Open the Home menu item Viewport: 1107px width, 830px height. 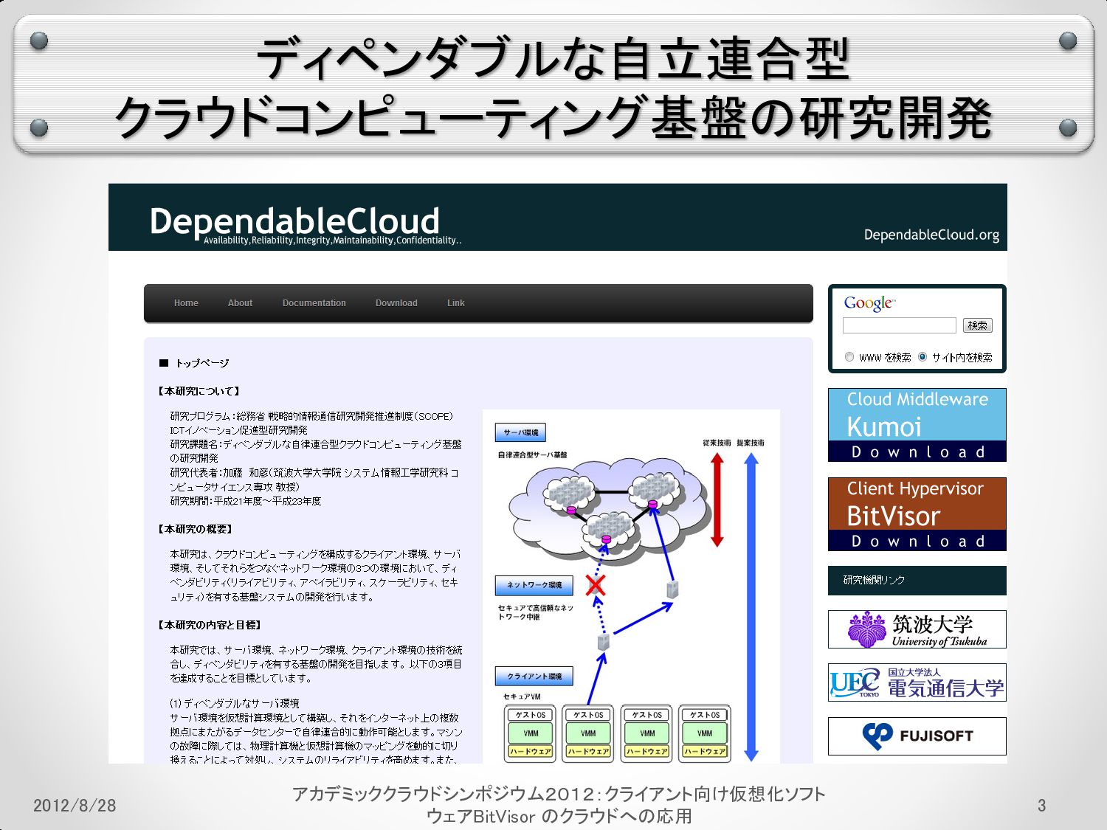(x=186, y=303)
